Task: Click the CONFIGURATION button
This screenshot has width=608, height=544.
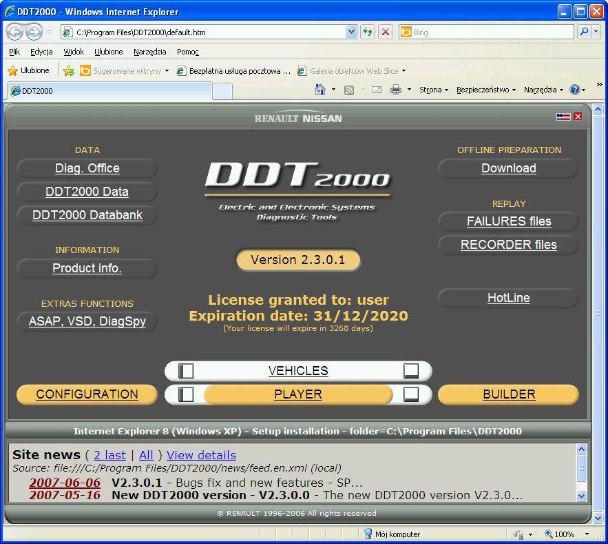Action: [x=87, y=394]
